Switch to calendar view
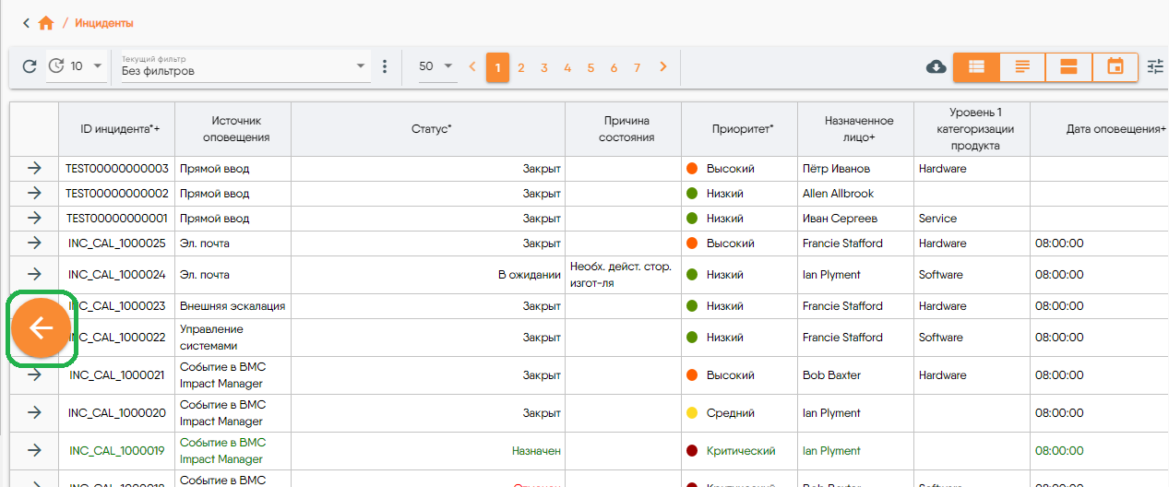The height and width of the screenshot is (487, 1169). pyautogui.click(x=1115, y=66)
